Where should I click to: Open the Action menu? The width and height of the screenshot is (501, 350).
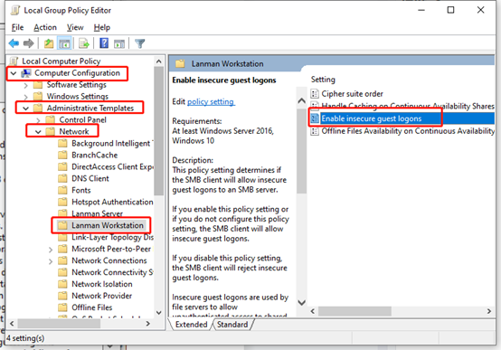(45, 27)
